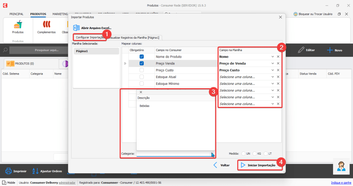Viewport: 353px width, 186px height.
Task: Click the Ajustar Ordem sort icon
Action: (36, 171)
